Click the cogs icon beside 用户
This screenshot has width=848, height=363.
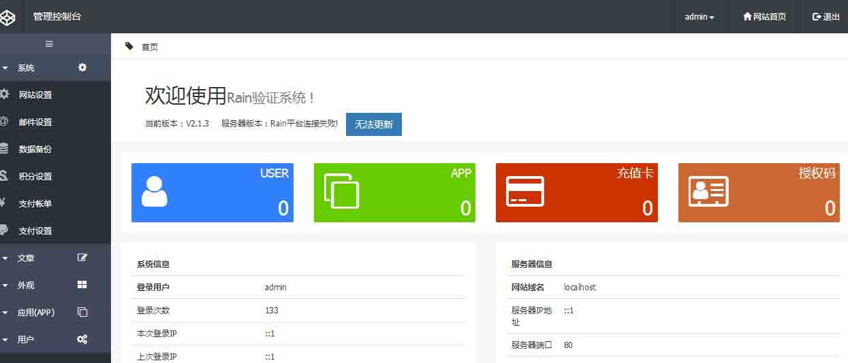pyautogui.click(x=82, y=339)
